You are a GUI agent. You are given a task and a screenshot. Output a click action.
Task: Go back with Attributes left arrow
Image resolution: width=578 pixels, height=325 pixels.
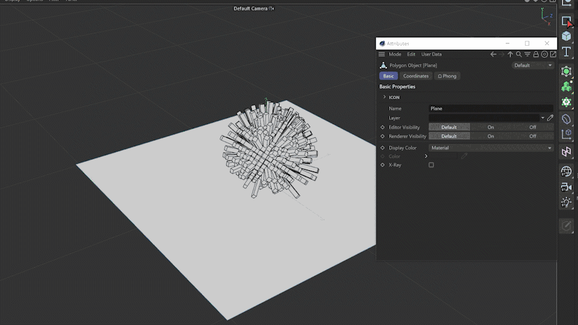pos(493,54)
